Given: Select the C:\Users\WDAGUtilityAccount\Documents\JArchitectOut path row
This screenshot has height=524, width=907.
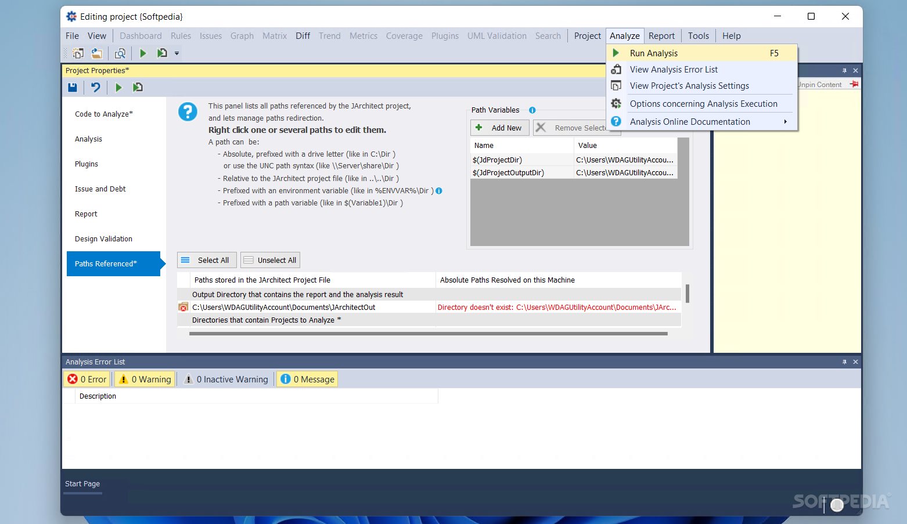Looking at the screenshot, I should pyautogui.click(x=429, y=308).
